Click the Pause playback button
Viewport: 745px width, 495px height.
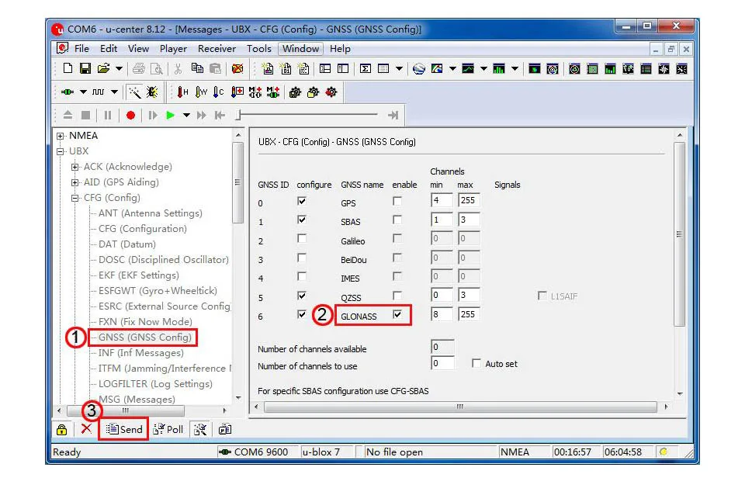click(108, 115)
